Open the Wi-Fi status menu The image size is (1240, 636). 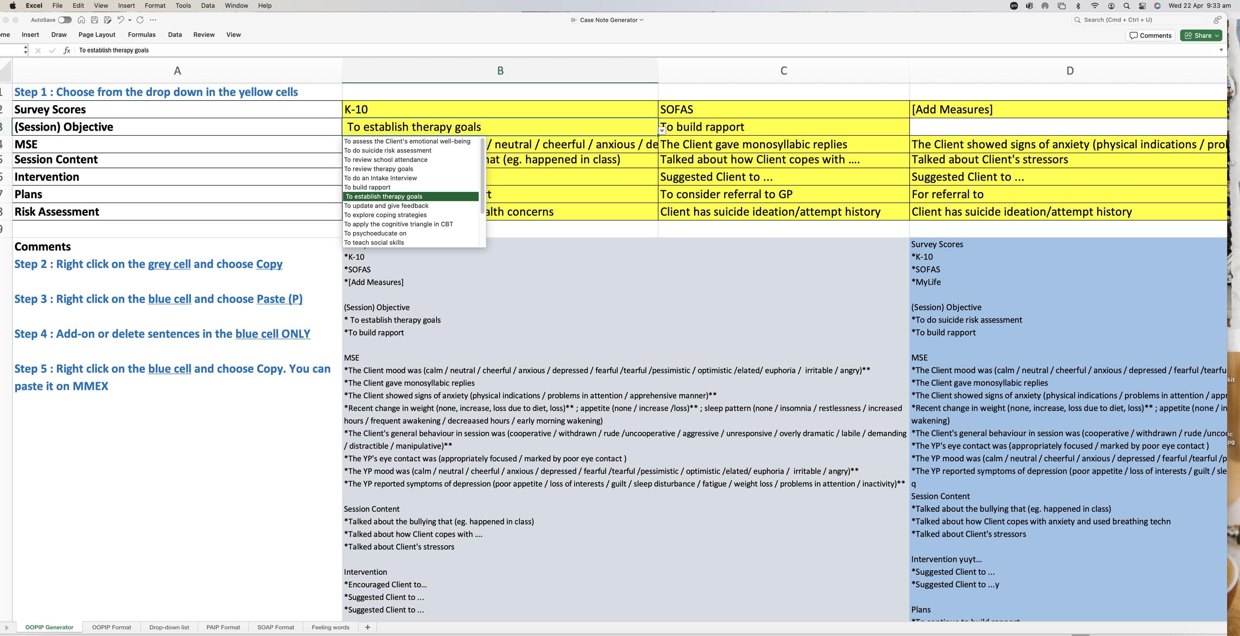click(1094, 6)
